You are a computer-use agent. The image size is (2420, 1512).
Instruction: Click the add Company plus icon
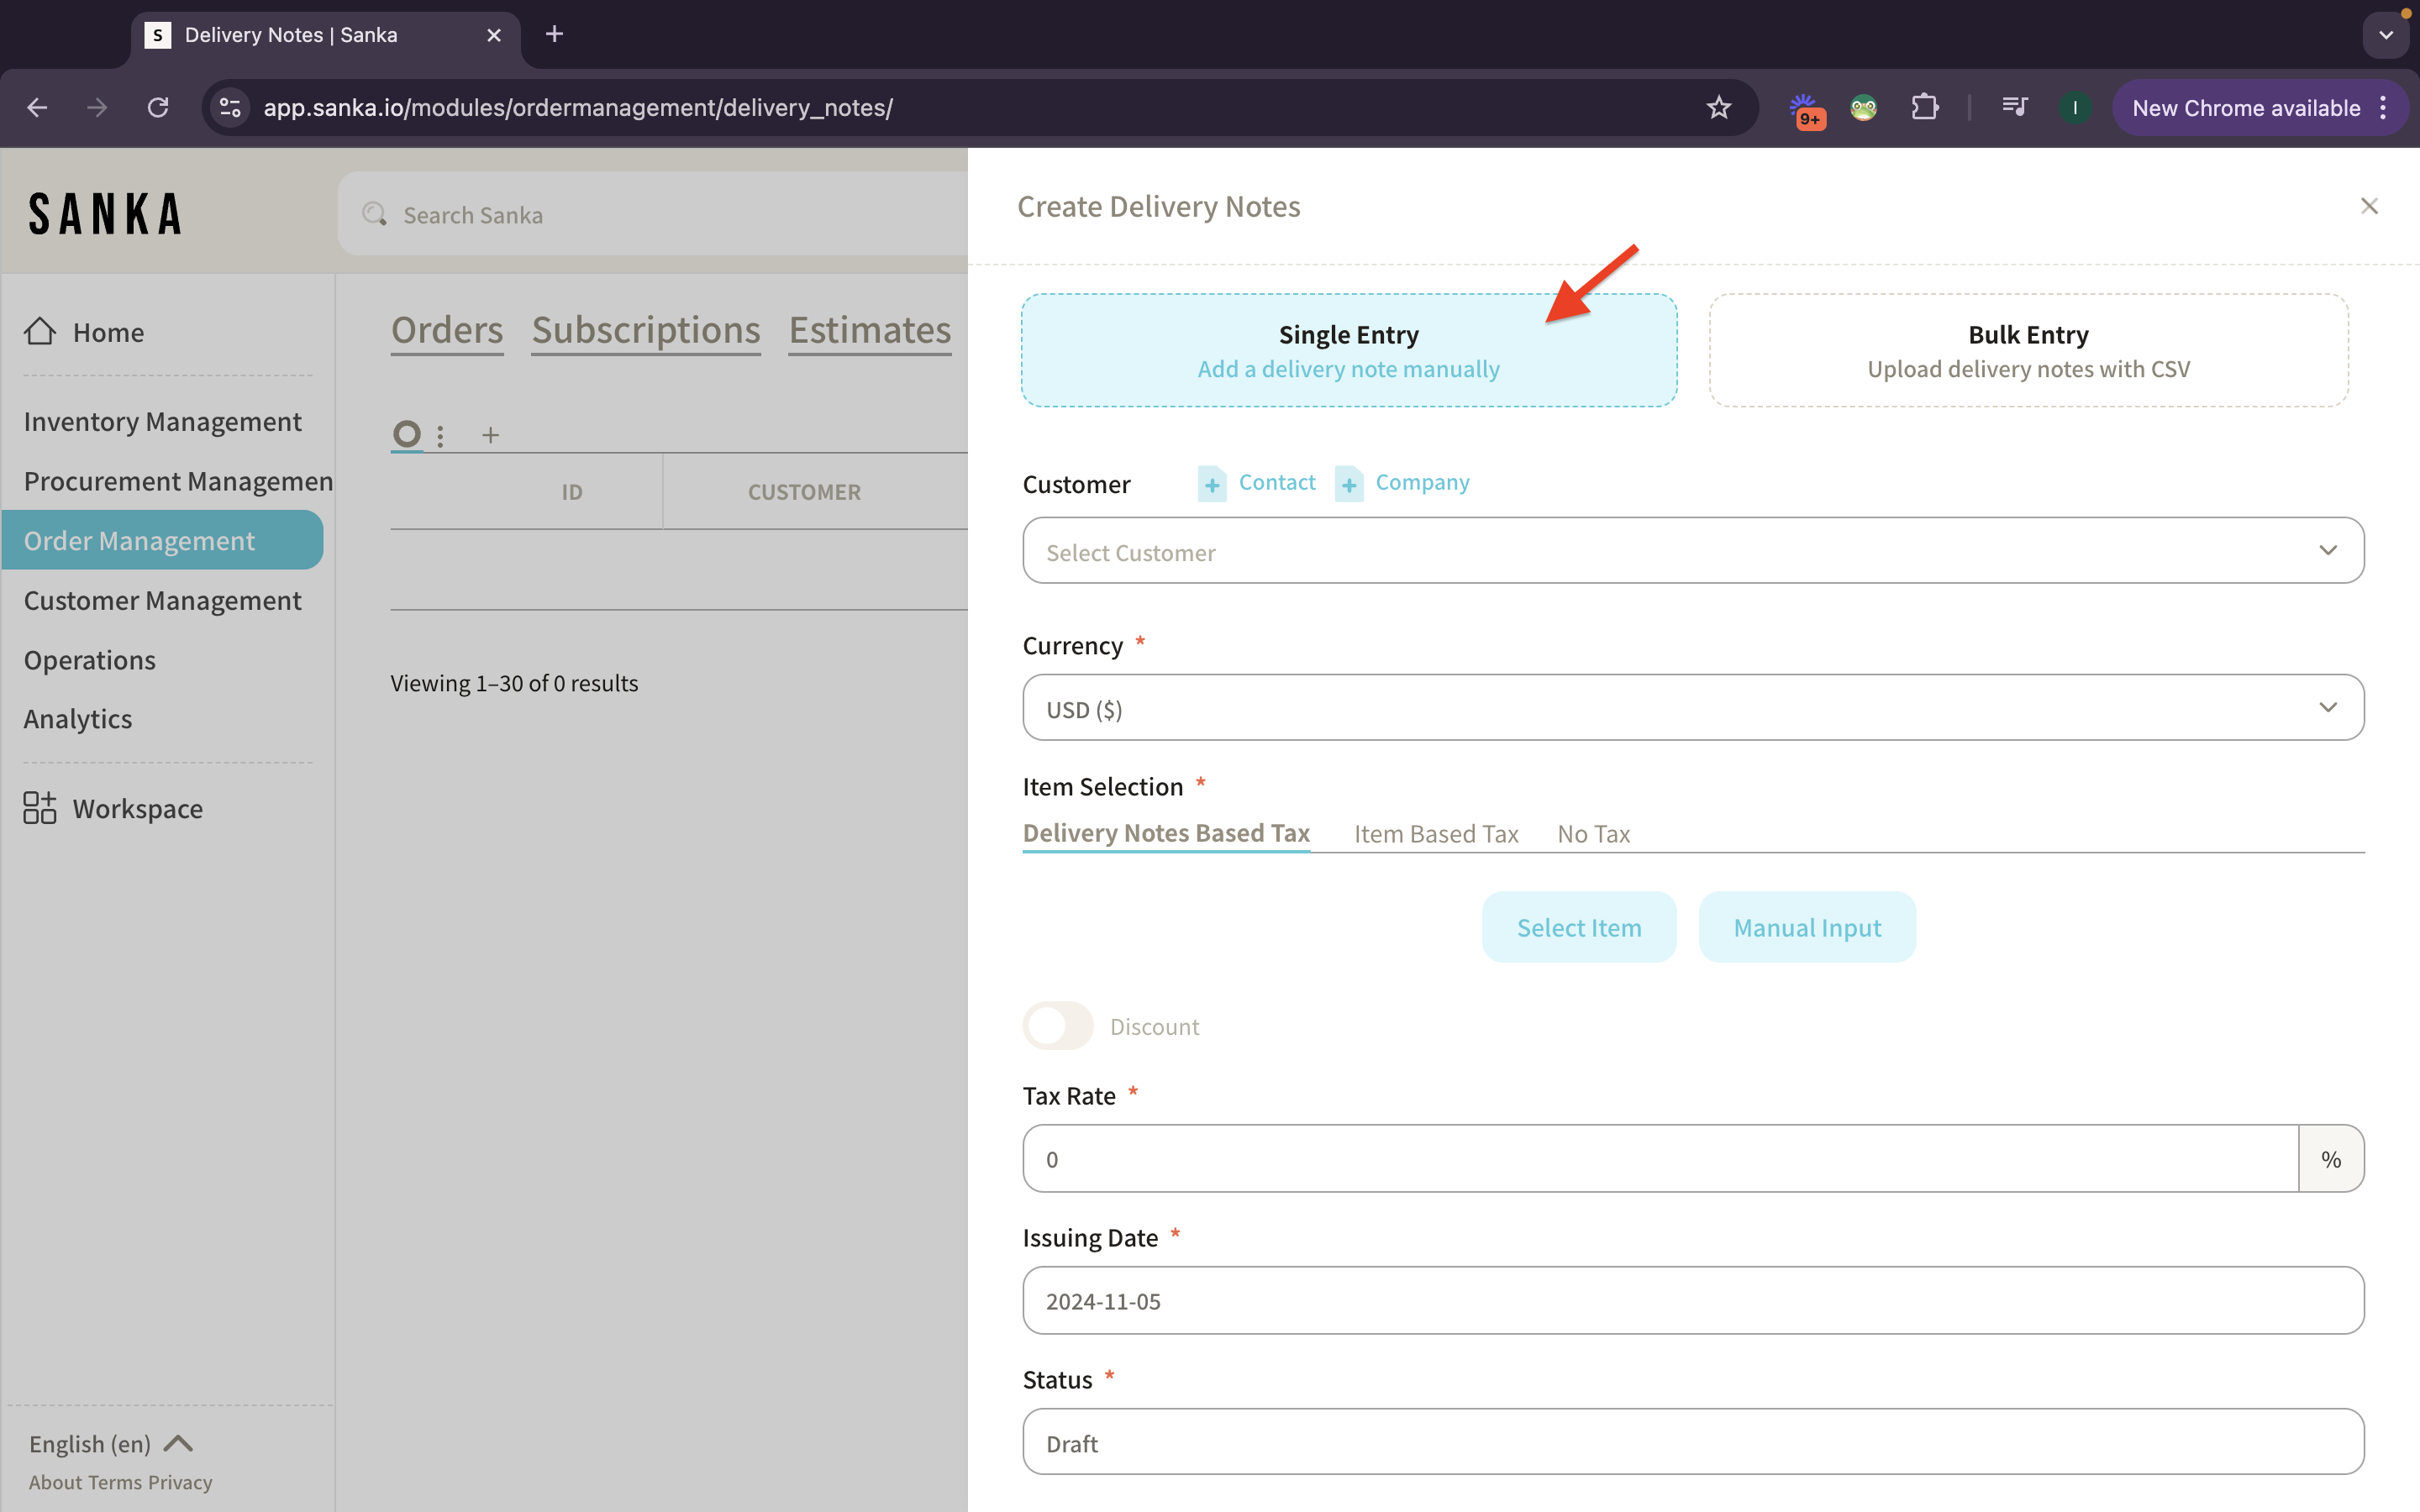[x=1348, y=484]
